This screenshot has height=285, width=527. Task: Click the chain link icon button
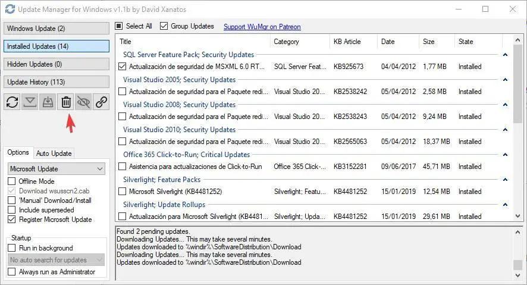point(102,102)
